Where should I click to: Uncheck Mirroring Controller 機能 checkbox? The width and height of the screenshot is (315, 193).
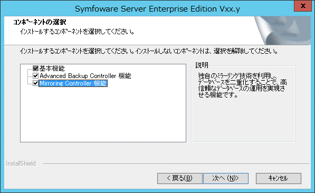pyautogui.click(x=35, y=83)
